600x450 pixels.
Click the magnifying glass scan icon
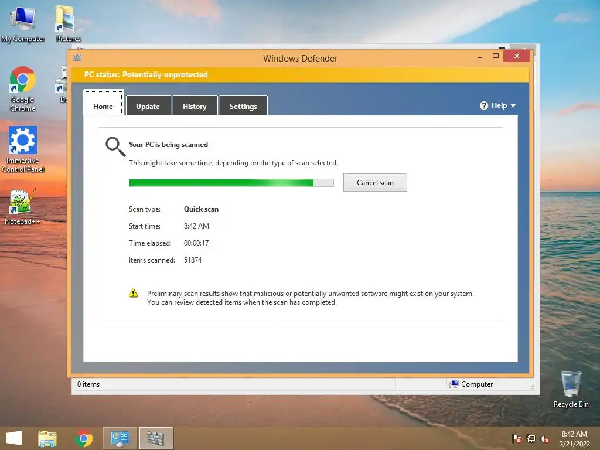[115, 147]
